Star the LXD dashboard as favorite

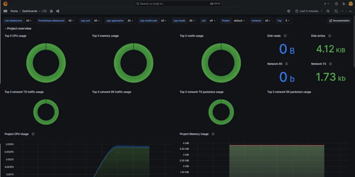pos(51,11)
